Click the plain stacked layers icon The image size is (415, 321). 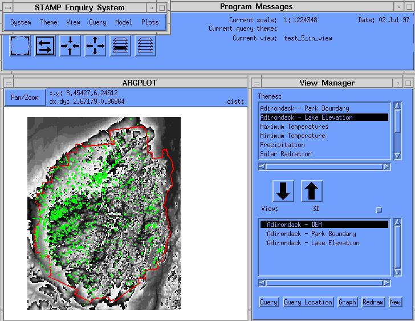[x=145, y=46]
